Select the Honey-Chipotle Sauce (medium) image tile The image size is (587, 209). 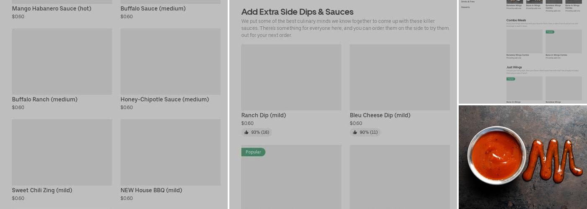tap(170, 61)
